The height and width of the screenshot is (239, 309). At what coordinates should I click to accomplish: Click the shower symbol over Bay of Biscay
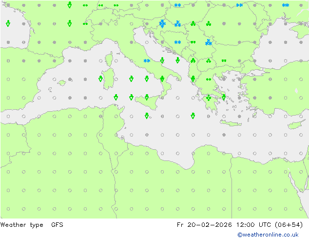click(8, 23)
